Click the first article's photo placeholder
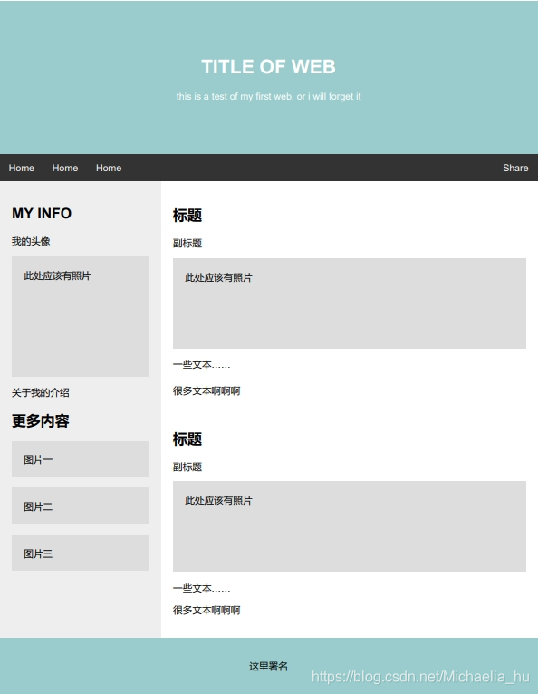The width and height of the screenshot is (538, 694). [x=350, y=304]
